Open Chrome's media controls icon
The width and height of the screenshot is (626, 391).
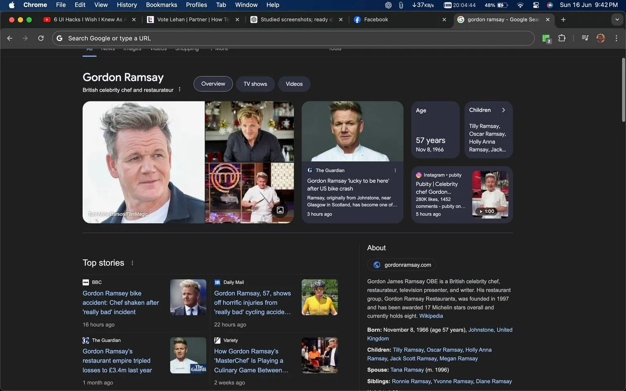pyautogui.click(x=584, y=38)
